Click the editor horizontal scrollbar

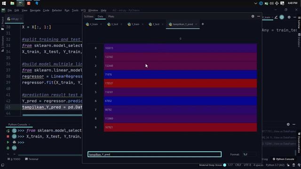coord(52,115)
